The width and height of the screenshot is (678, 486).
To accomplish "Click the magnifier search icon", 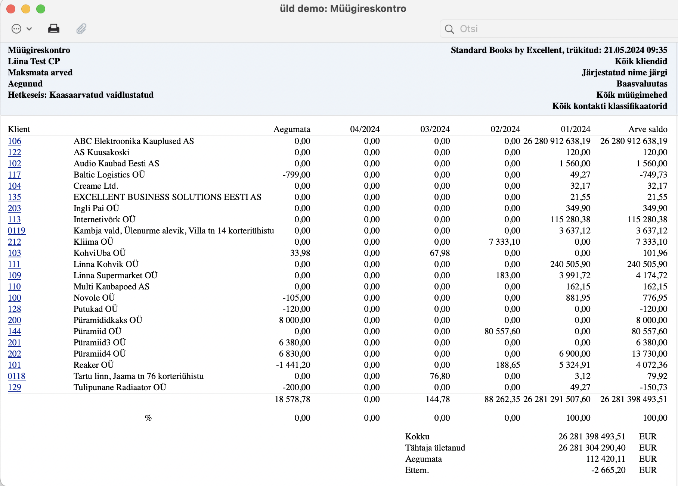I will 450,29.
